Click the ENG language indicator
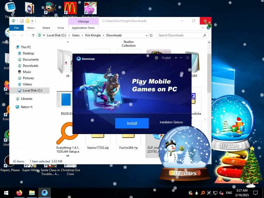 pyautogui.click(x=229, y=193)
